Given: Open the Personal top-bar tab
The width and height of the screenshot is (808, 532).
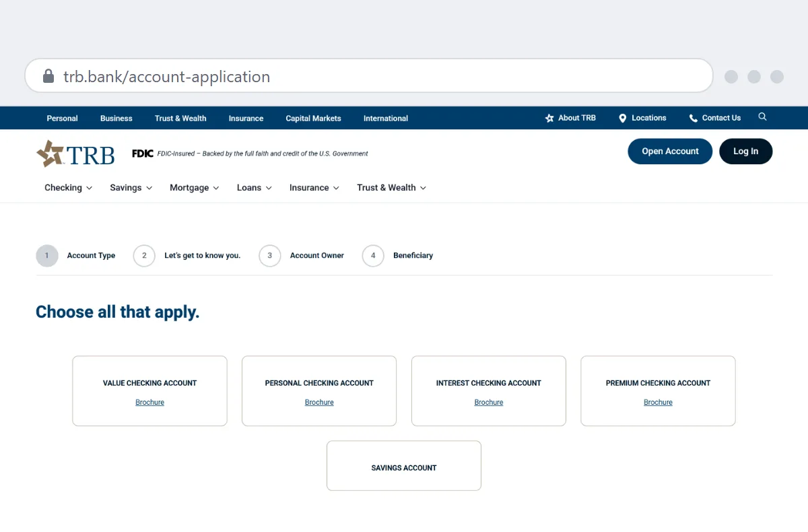Looking at the screenshot, I should point(62,118).
